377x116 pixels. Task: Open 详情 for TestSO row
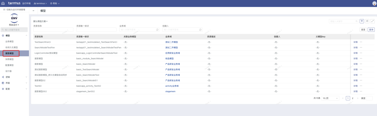[355, 86]
